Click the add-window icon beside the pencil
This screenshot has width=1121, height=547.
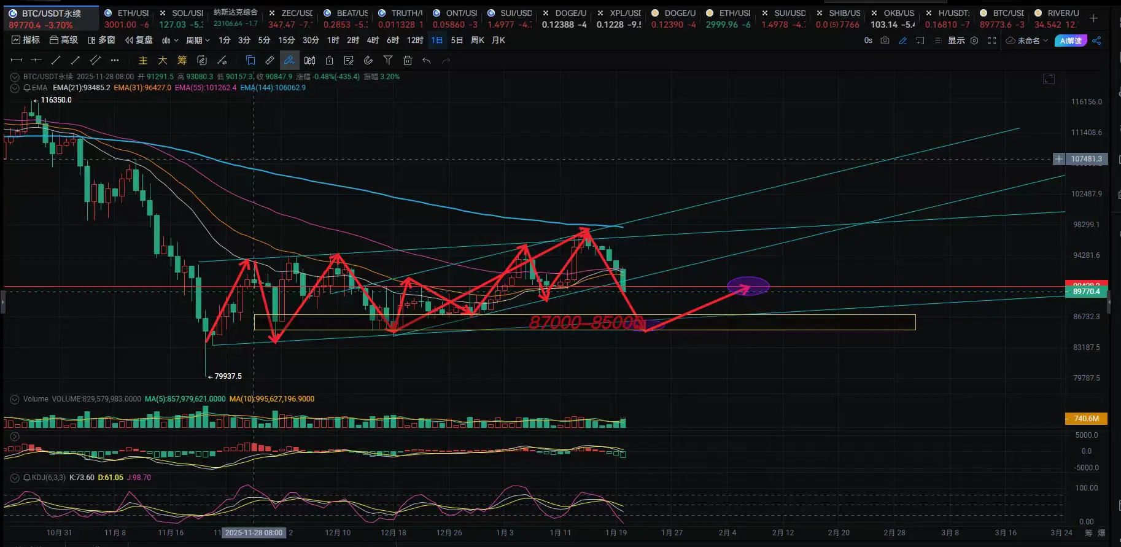[x=920, y=41]
